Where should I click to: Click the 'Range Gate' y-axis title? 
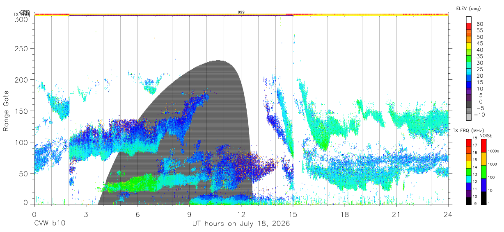coord(7,110)
